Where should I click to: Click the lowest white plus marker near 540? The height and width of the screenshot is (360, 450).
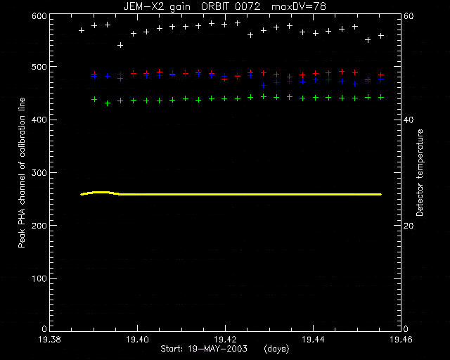pyautogui.click(x=120, y=46)
